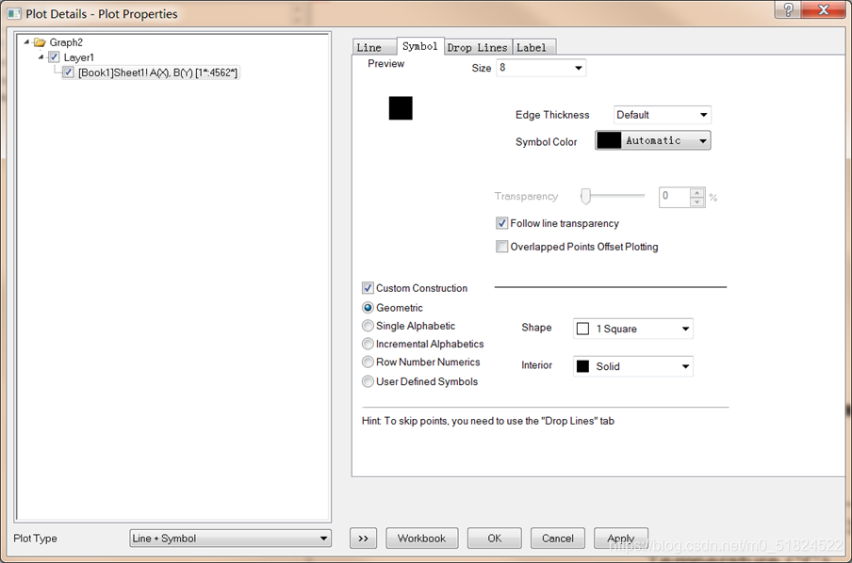This screenshot has width=852, height=563.
Task: Select the Graph2 tree item
Action: coord(66,42)
